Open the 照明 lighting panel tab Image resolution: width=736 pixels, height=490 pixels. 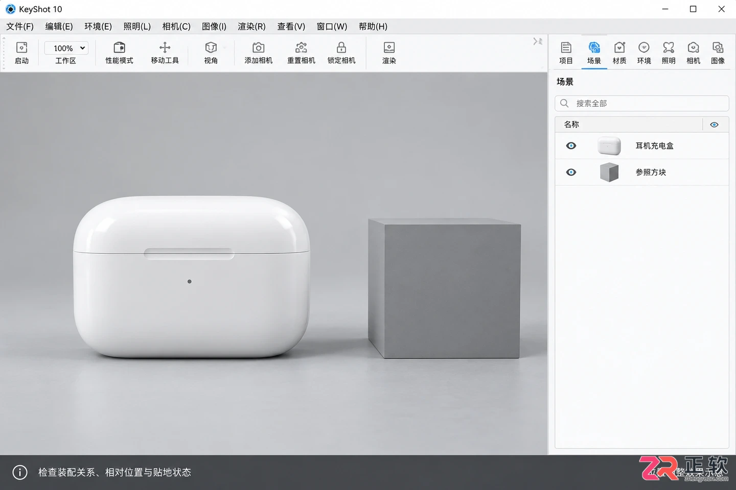point(669,53)
